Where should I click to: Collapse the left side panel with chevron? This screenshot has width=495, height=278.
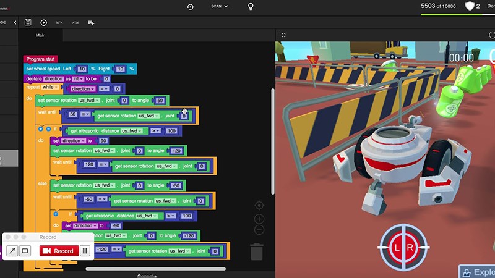click(x=15, y=23)
